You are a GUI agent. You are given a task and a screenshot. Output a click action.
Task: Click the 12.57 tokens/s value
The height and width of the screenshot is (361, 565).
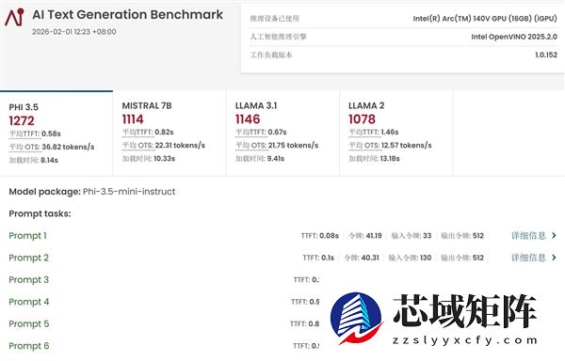pyautogui.click(x=407, y=146)
